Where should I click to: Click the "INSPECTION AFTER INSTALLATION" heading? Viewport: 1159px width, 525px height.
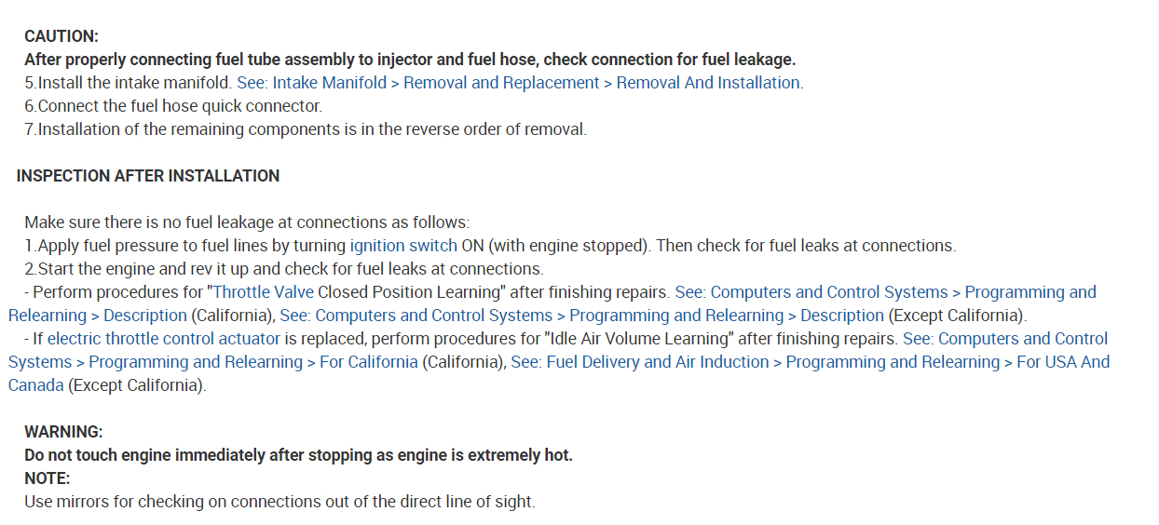pyautogui.click(x=148, y=176)
